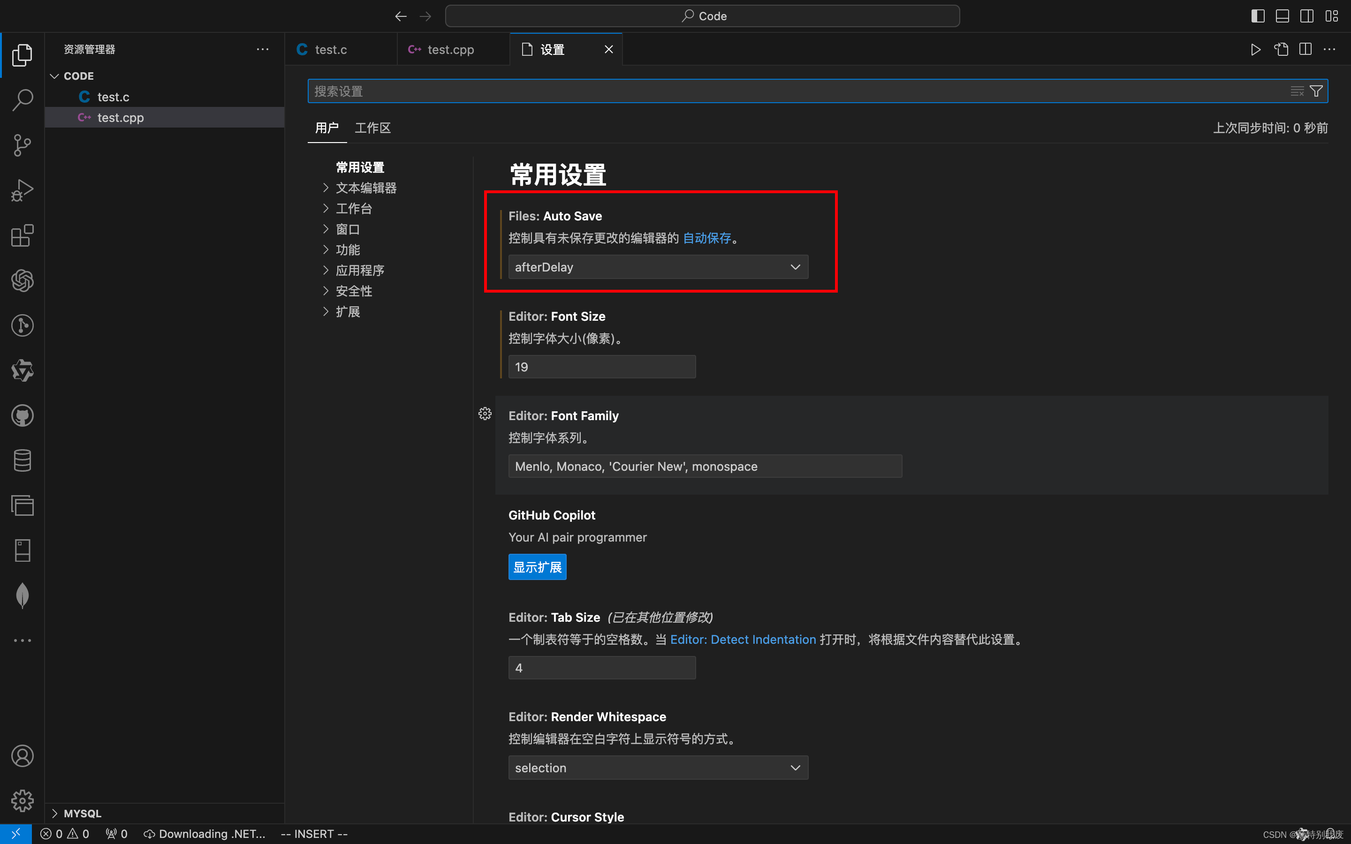
Task: Toggle the secondary sidebar visibility
Action: (1307, 16)
